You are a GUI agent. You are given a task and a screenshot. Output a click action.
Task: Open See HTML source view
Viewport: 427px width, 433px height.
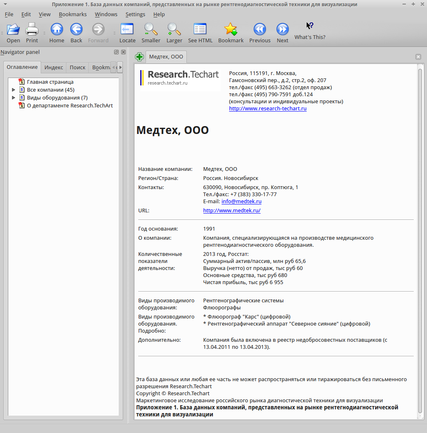coord(200,33)
